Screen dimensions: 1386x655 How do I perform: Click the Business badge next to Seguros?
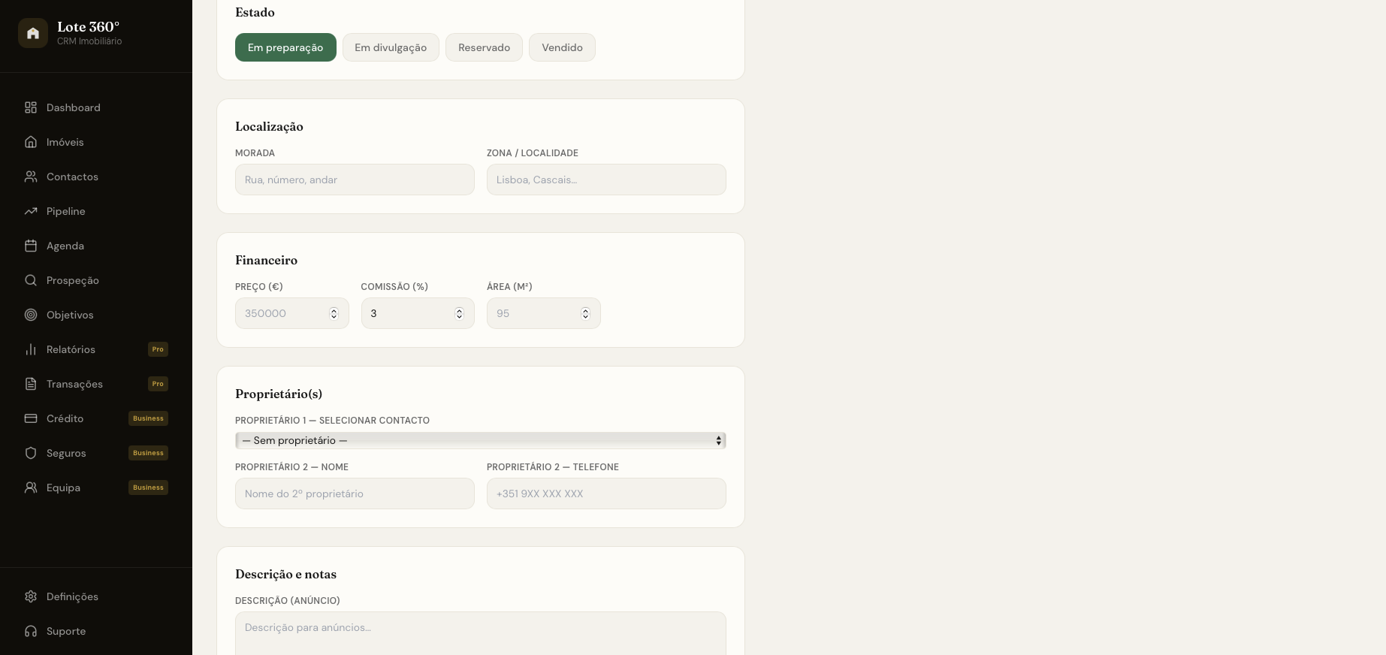point(148,453)
